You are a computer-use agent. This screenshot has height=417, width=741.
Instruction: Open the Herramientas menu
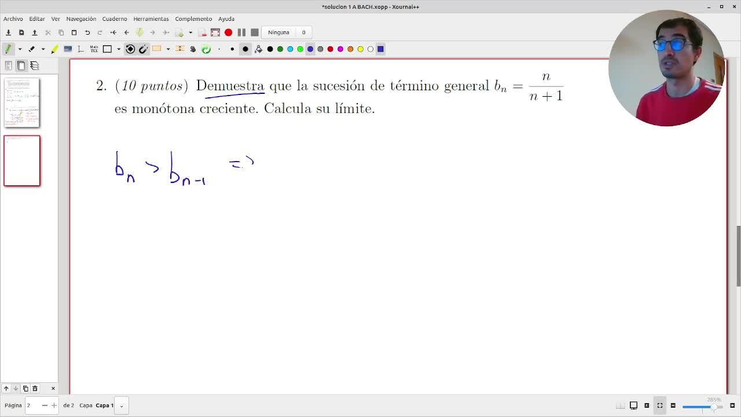point(151,19)
